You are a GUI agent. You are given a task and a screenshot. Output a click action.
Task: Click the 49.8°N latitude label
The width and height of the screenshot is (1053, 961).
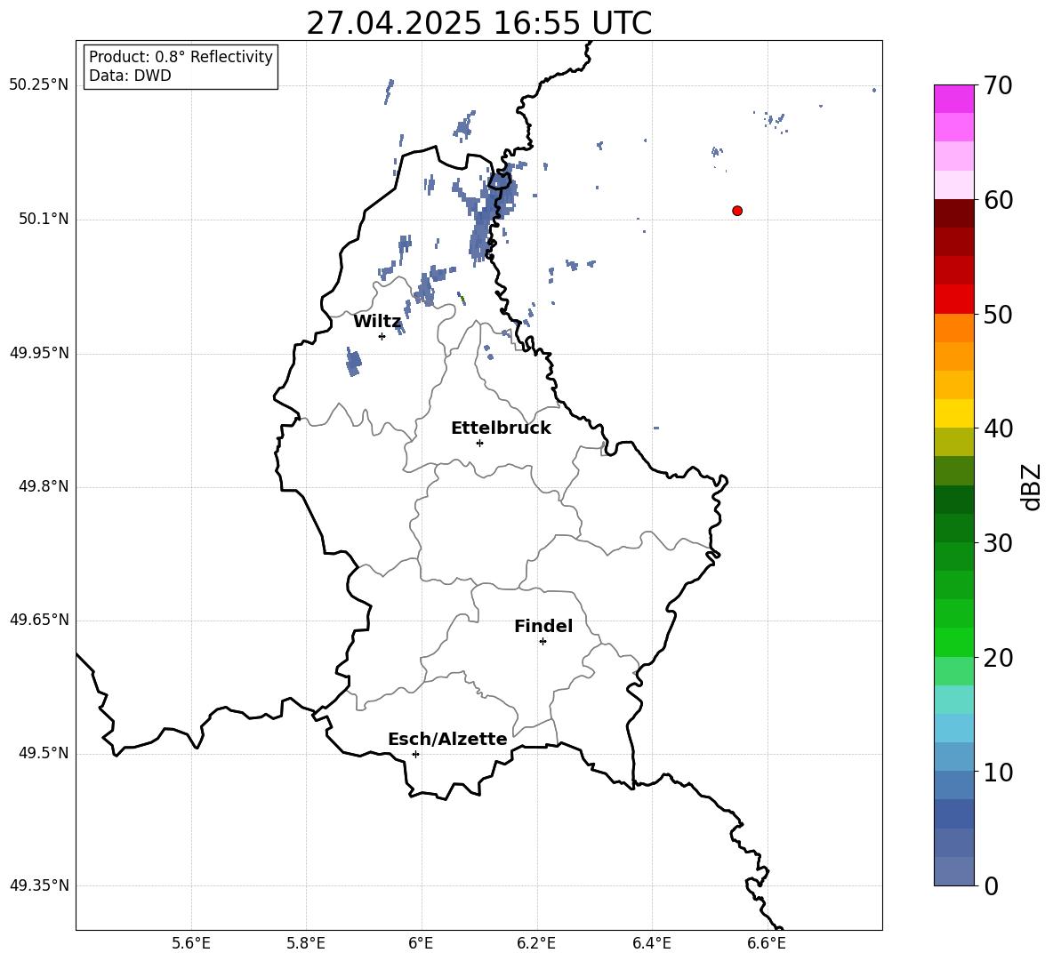44,486
